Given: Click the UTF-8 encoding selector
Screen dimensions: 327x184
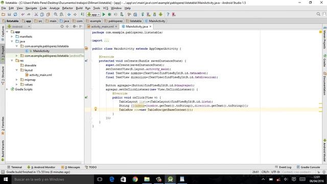Looking at the screenshot, I should coord(275,172).
